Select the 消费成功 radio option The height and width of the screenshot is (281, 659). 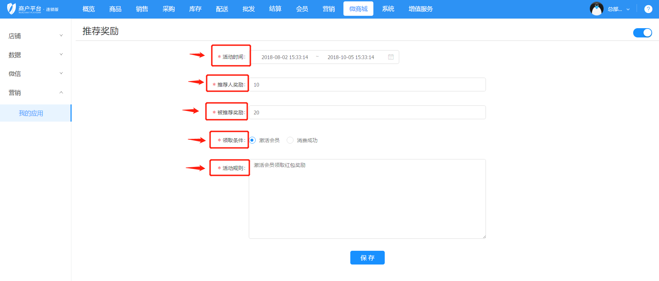pos(290,140)
